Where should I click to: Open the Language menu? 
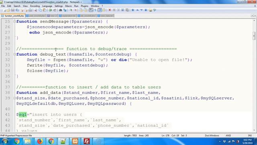[47, 6]
